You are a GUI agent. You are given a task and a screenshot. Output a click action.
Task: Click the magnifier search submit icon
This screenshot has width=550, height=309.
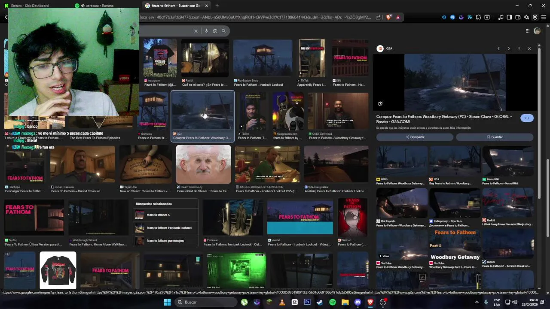pyautogui.click(x=223, y=31)
